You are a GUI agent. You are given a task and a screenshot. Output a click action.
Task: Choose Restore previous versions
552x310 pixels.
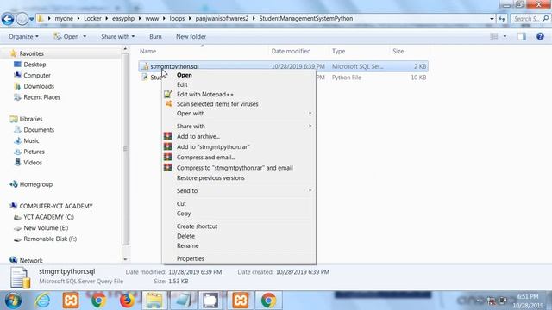239,178
